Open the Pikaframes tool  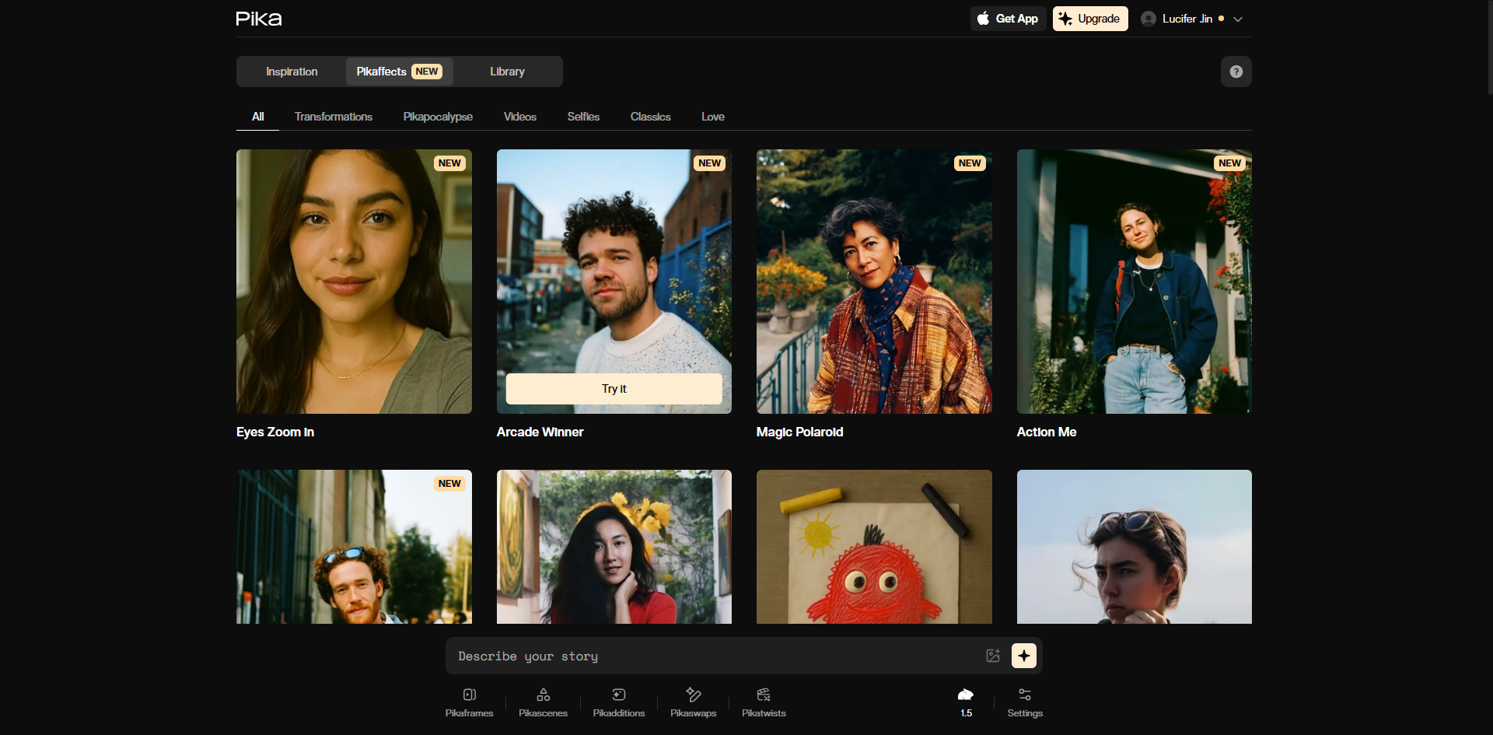(x=469, y=702)
